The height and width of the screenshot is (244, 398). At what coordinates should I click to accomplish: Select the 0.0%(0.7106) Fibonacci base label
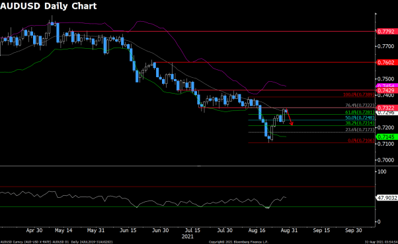coord(361,140)
